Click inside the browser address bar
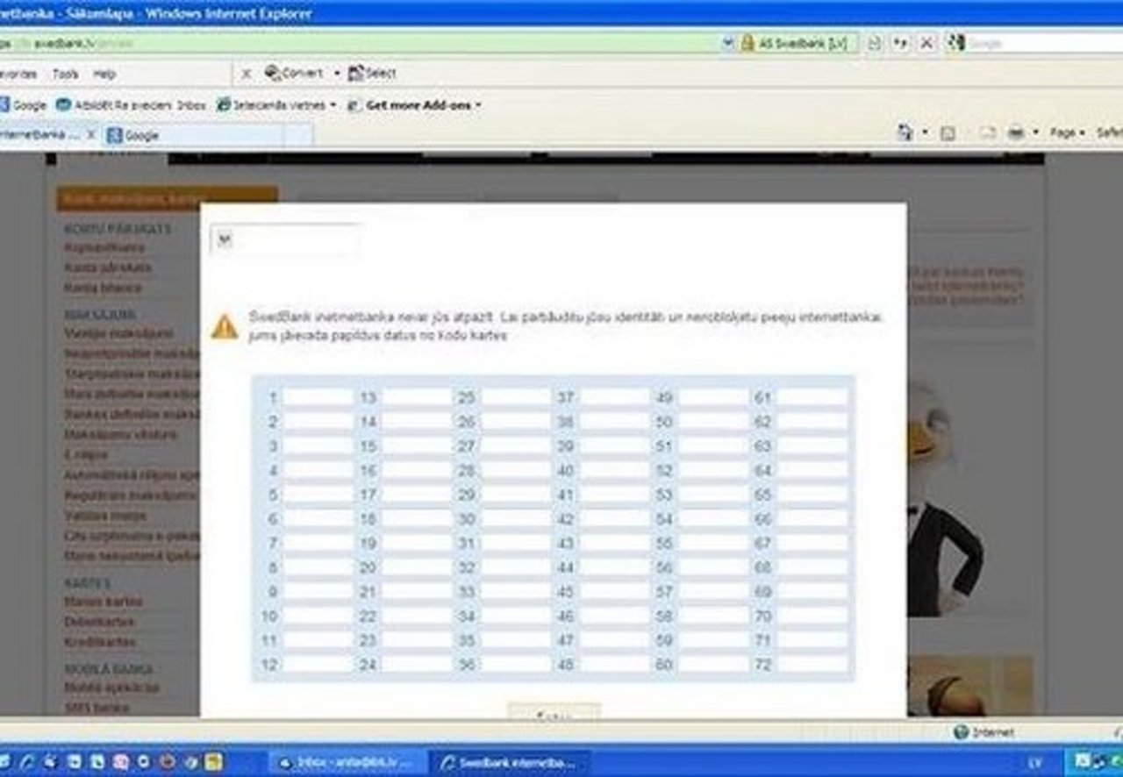 pos(360,43)
